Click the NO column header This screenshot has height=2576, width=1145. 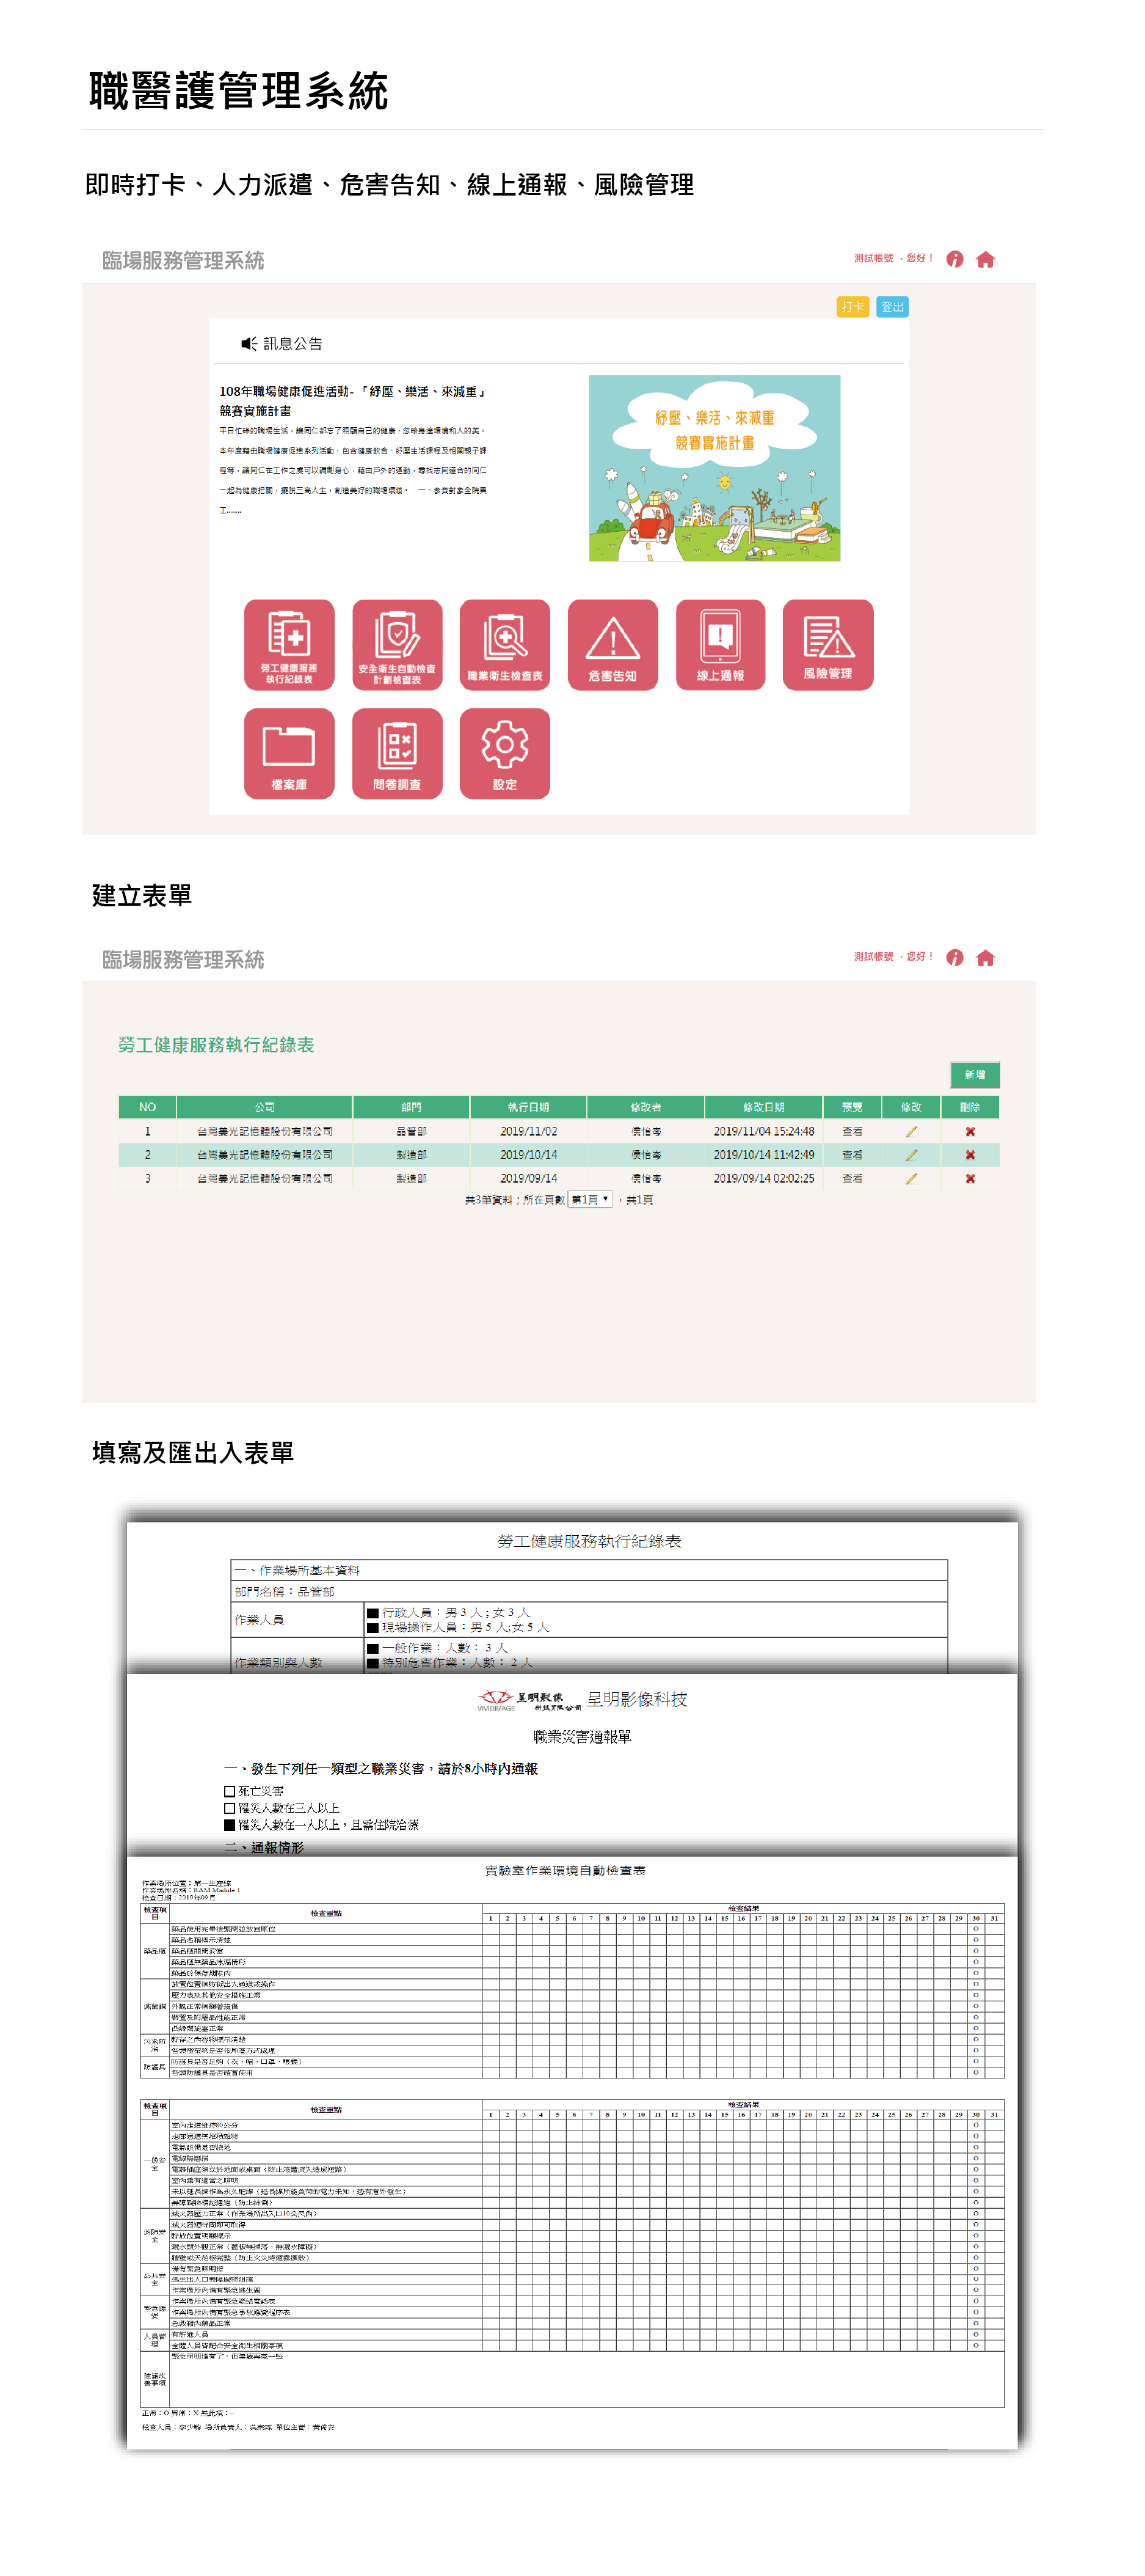point(148,1107)
